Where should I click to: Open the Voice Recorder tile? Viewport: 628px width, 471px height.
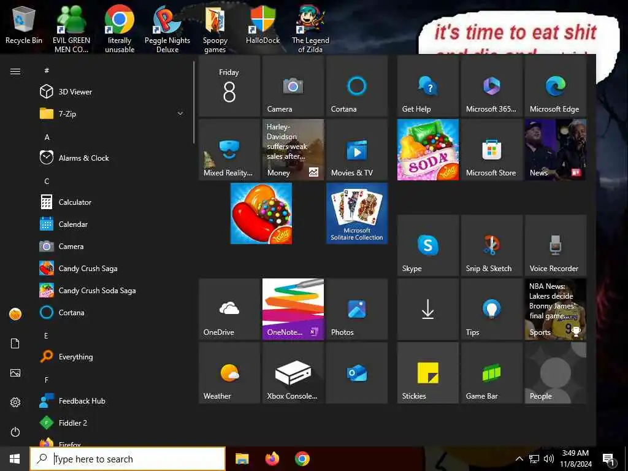(555, 245)
